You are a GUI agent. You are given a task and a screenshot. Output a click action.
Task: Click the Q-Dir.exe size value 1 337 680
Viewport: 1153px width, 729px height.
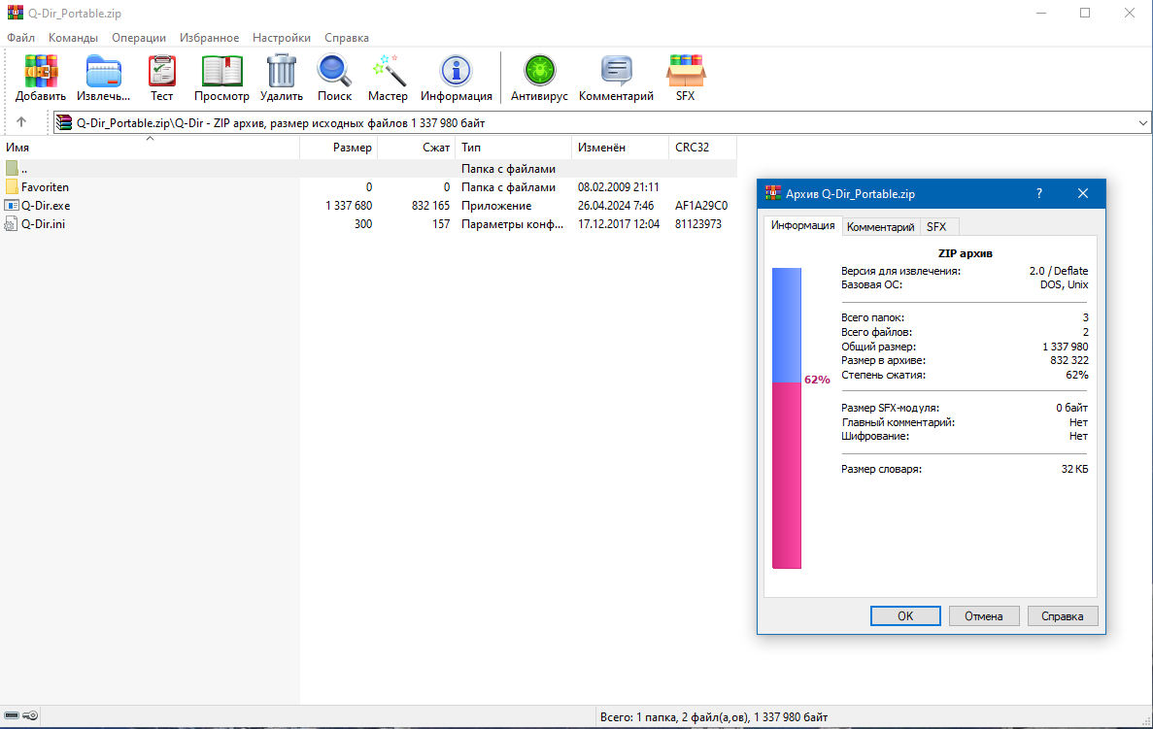pos(349,206)
